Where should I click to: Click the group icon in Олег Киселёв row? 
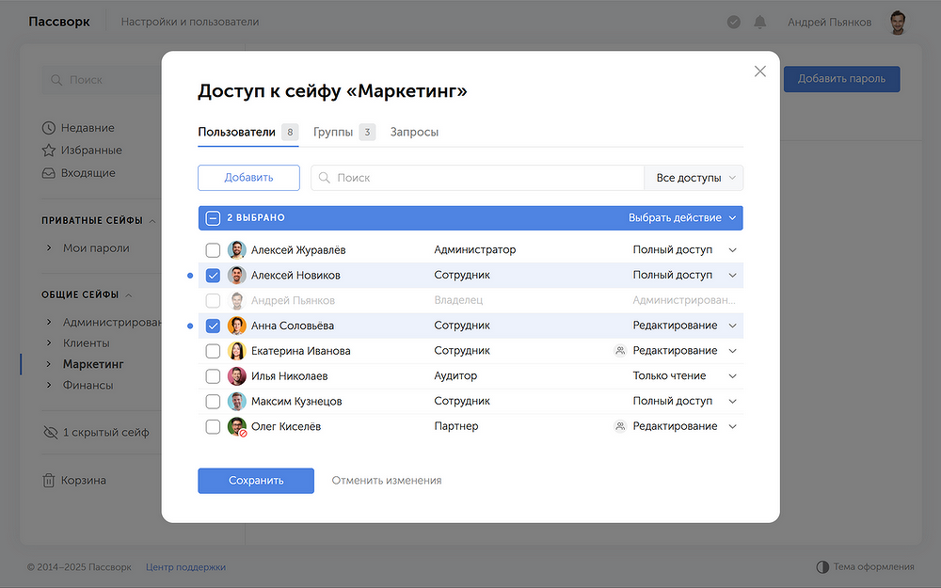(x=620, y=426)
